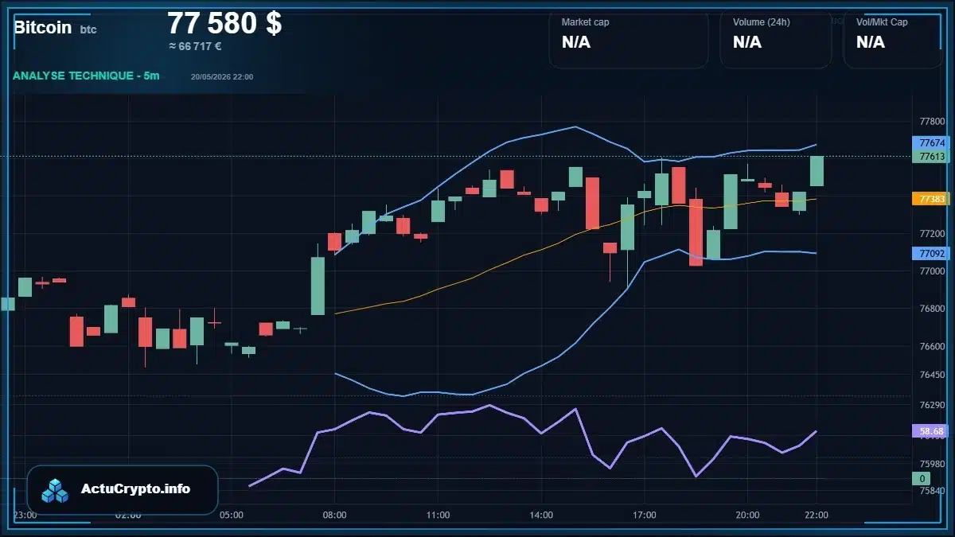Viewport: 955px width, 537px height.
Task: Click the 77200 price axis label
Action: pyautogui.click(x=932, y=234)
